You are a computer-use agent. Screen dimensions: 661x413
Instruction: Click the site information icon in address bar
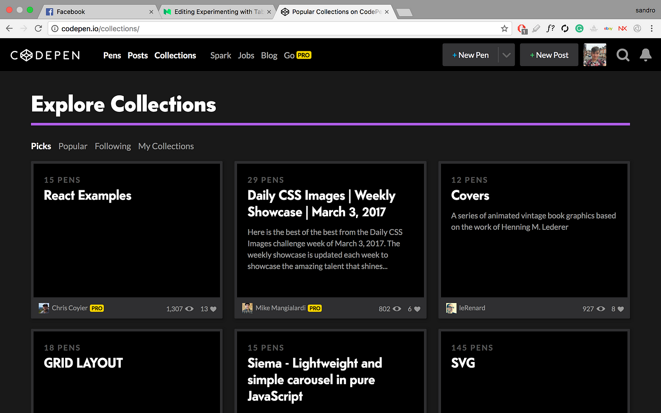tap(55, 29)
